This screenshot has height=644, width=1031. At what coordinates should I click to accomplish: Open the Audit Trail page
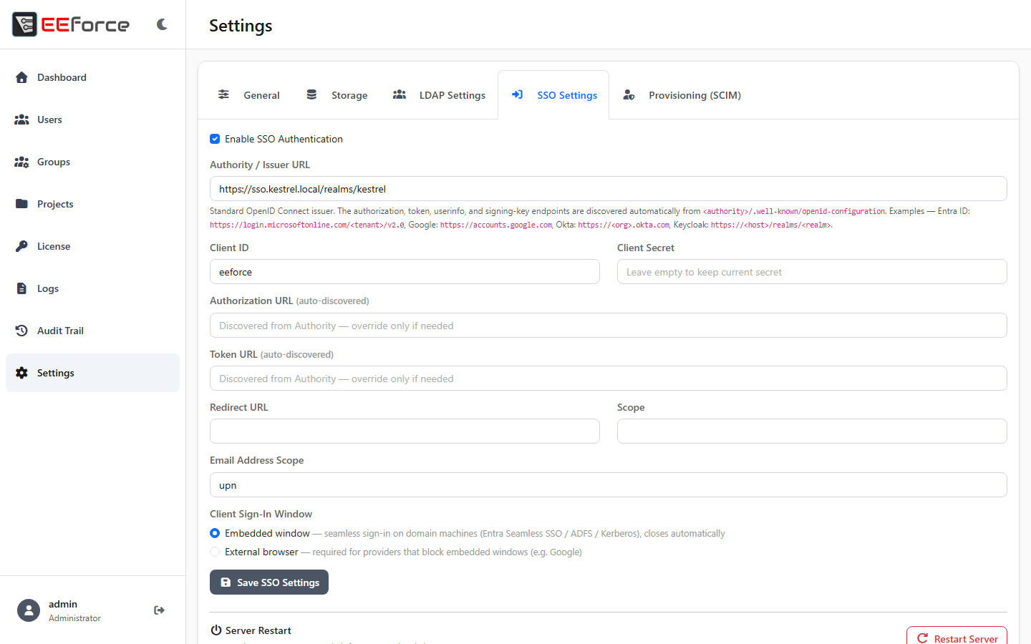pyautogui.click(x=92, y=331)
